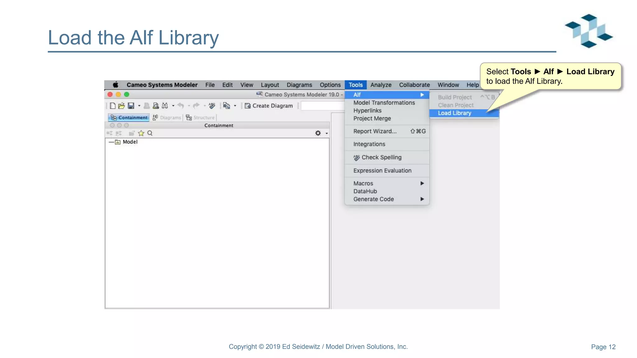The width and height of the screenshot is (637, 358).
Task: Open the Edit menu
Action: point(227,85)
